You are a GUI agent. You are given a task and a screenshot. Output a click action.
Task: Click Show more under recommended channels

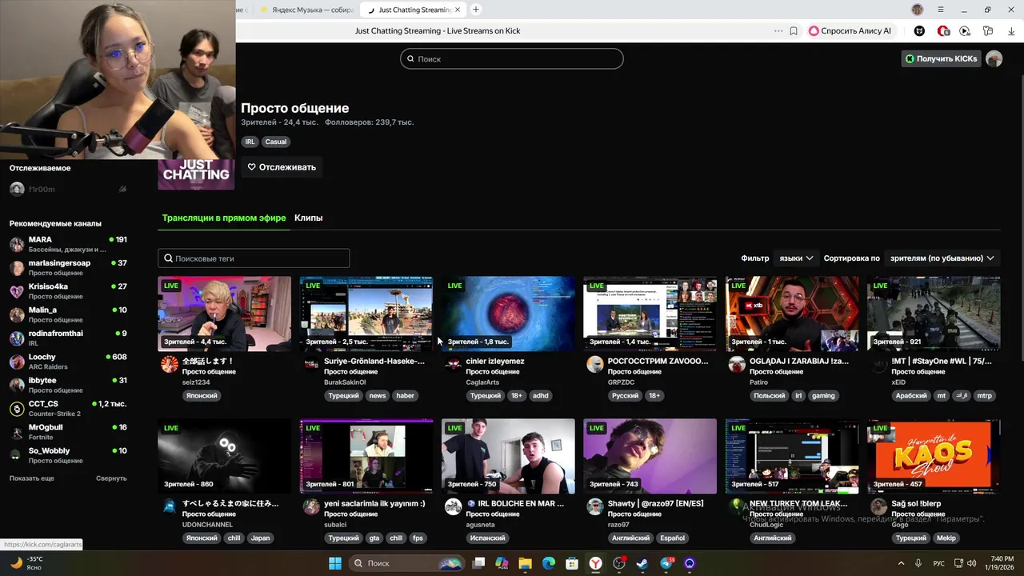point(32,478)
